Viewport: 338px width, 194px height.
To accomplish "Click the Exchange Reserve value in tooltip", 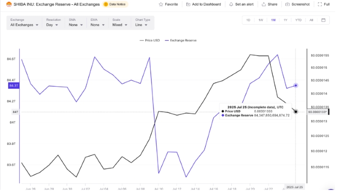I will (x=272, y=115).
